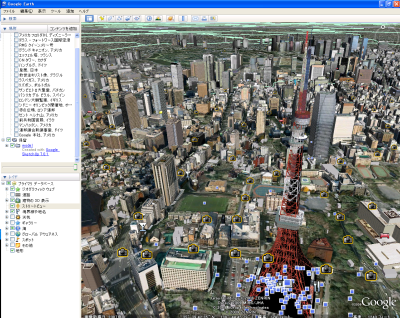Toggle sunlight across landscape icon
This screenshot has height=318, width=400.
tap(158, 18)
